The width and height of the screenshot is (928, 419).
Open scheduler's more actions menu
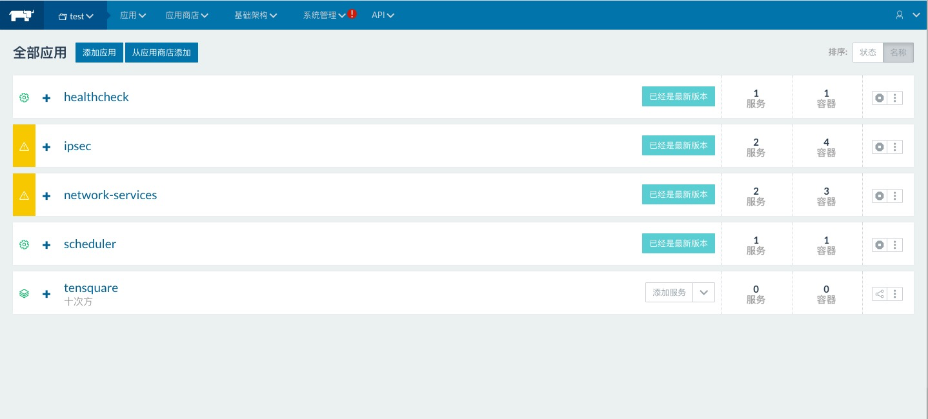tap(895, 245)
